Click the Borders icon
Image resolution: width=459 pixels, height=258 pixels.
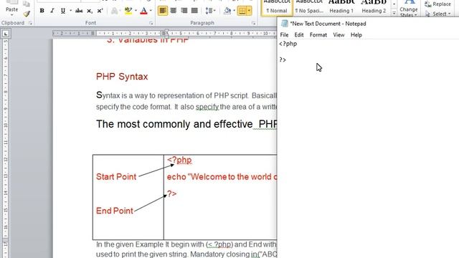[x=242, y=11]
